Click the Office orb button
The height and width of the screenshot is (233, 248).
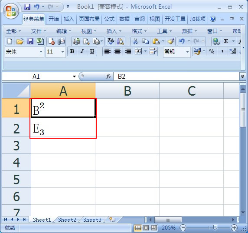coord(11,11)
